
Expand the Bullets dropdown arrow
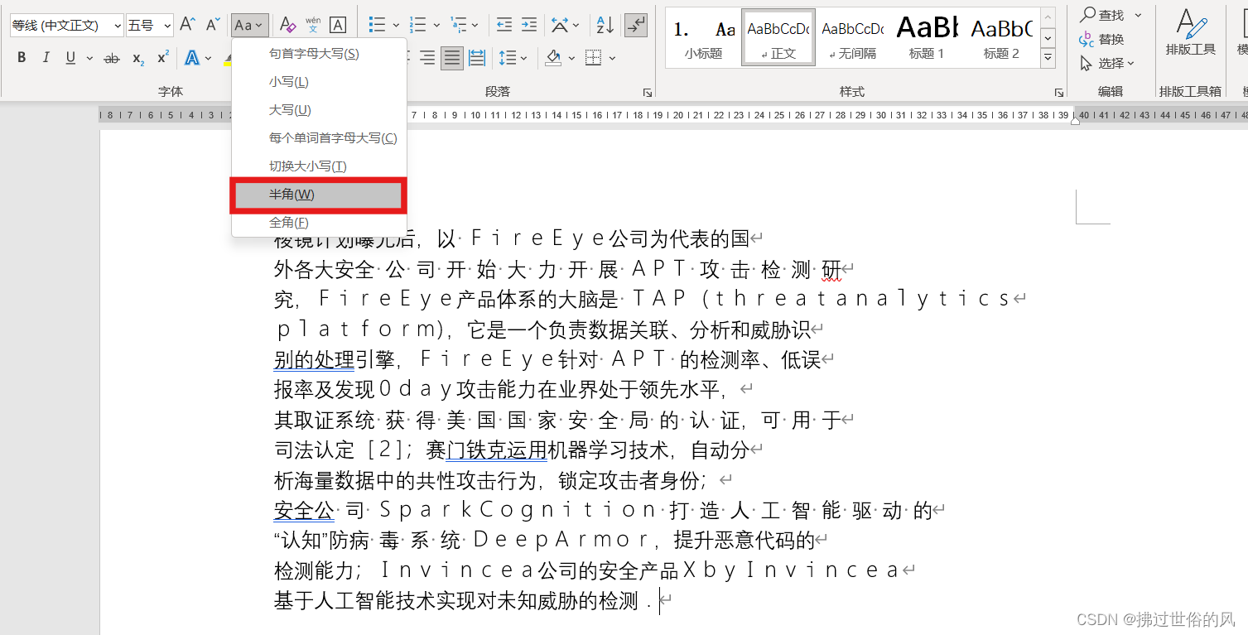click(396, 26)
